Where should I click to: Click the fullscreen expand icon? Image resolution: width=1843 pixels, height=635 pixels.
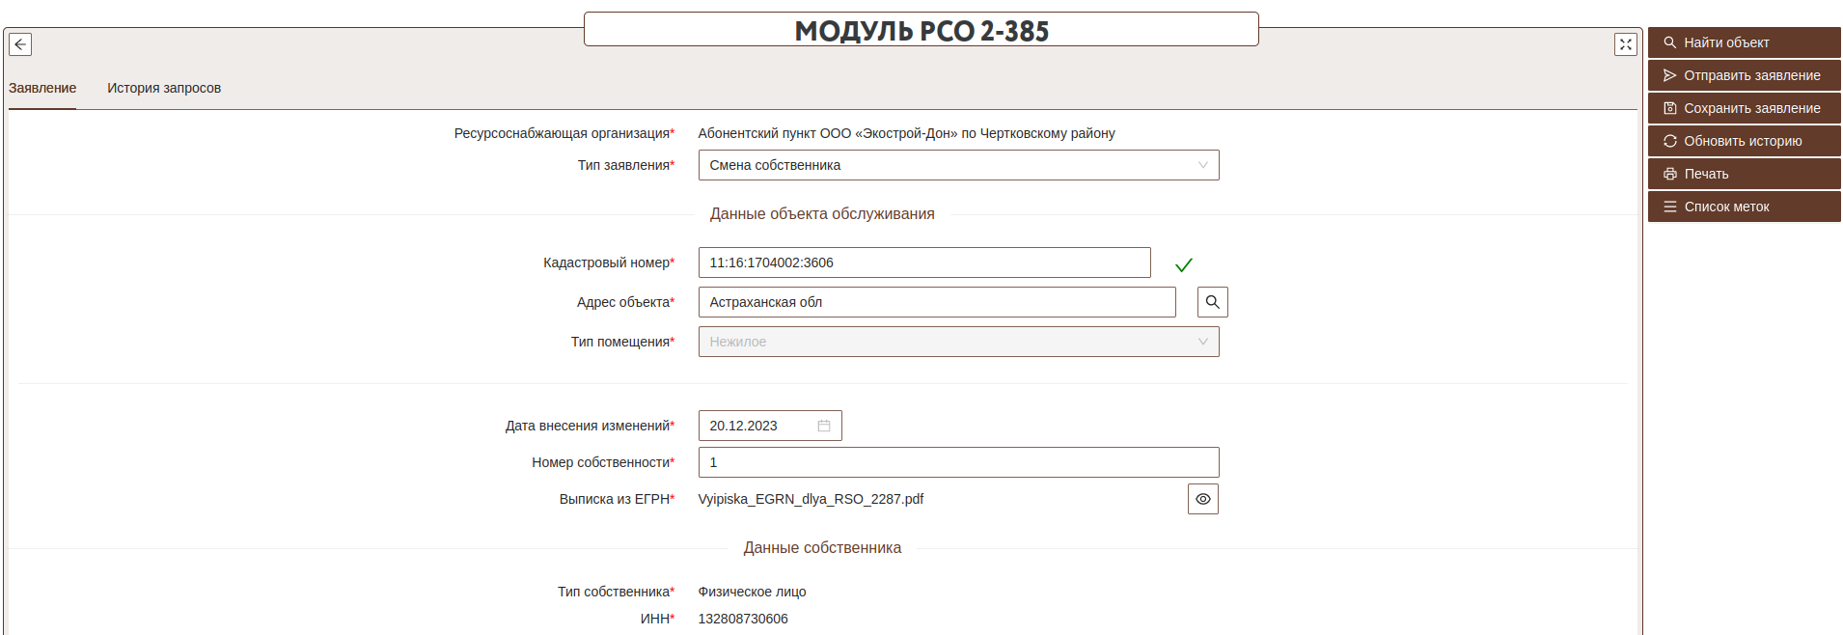tap(1625, 44)
